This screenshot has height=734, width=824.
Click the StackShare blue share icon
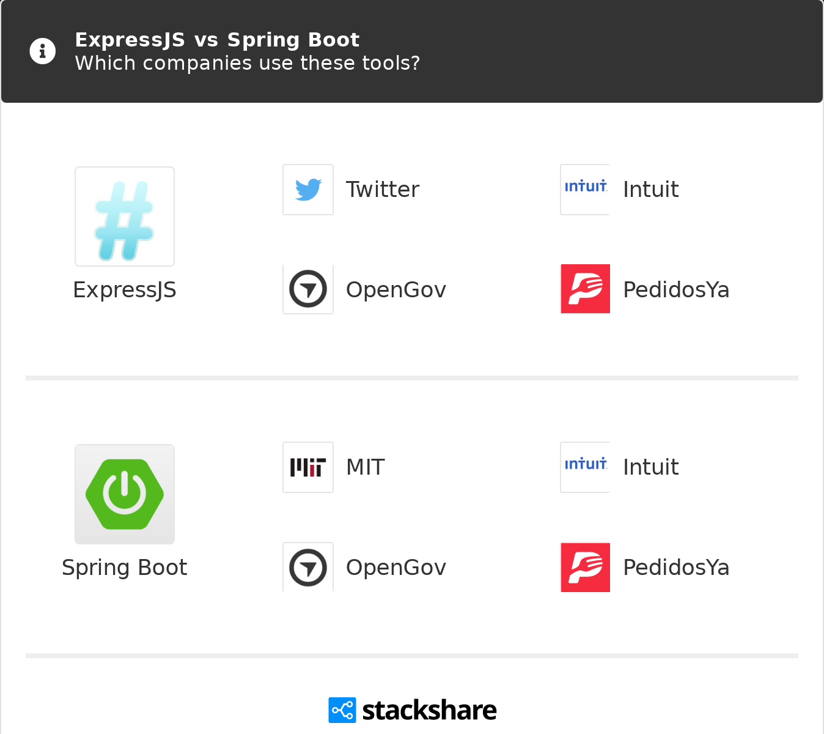click(342, 710)
